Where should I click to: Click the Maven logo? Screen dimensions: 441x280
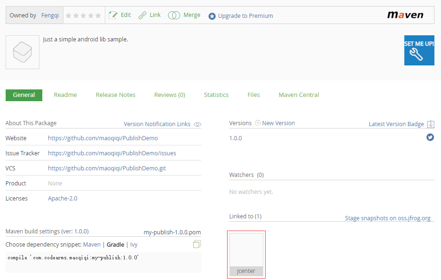point(405,15)
